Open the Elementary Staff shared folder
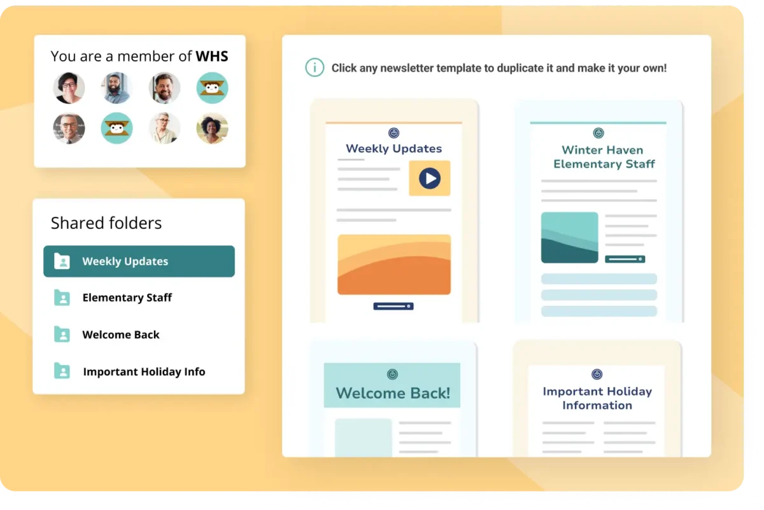 (x=139, y=298)
